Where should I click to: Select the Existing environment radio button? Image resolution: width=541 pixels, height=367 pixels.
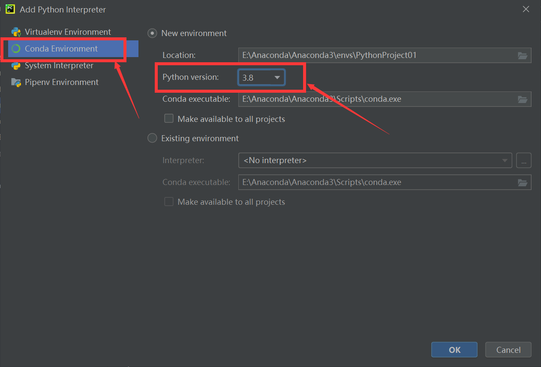click(152, 138)
